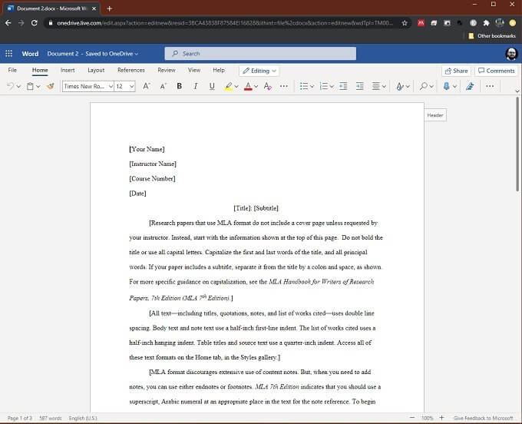Toggle italic text formatting
The height and width of the screenshot is (424, 522).
click(196, 87)
